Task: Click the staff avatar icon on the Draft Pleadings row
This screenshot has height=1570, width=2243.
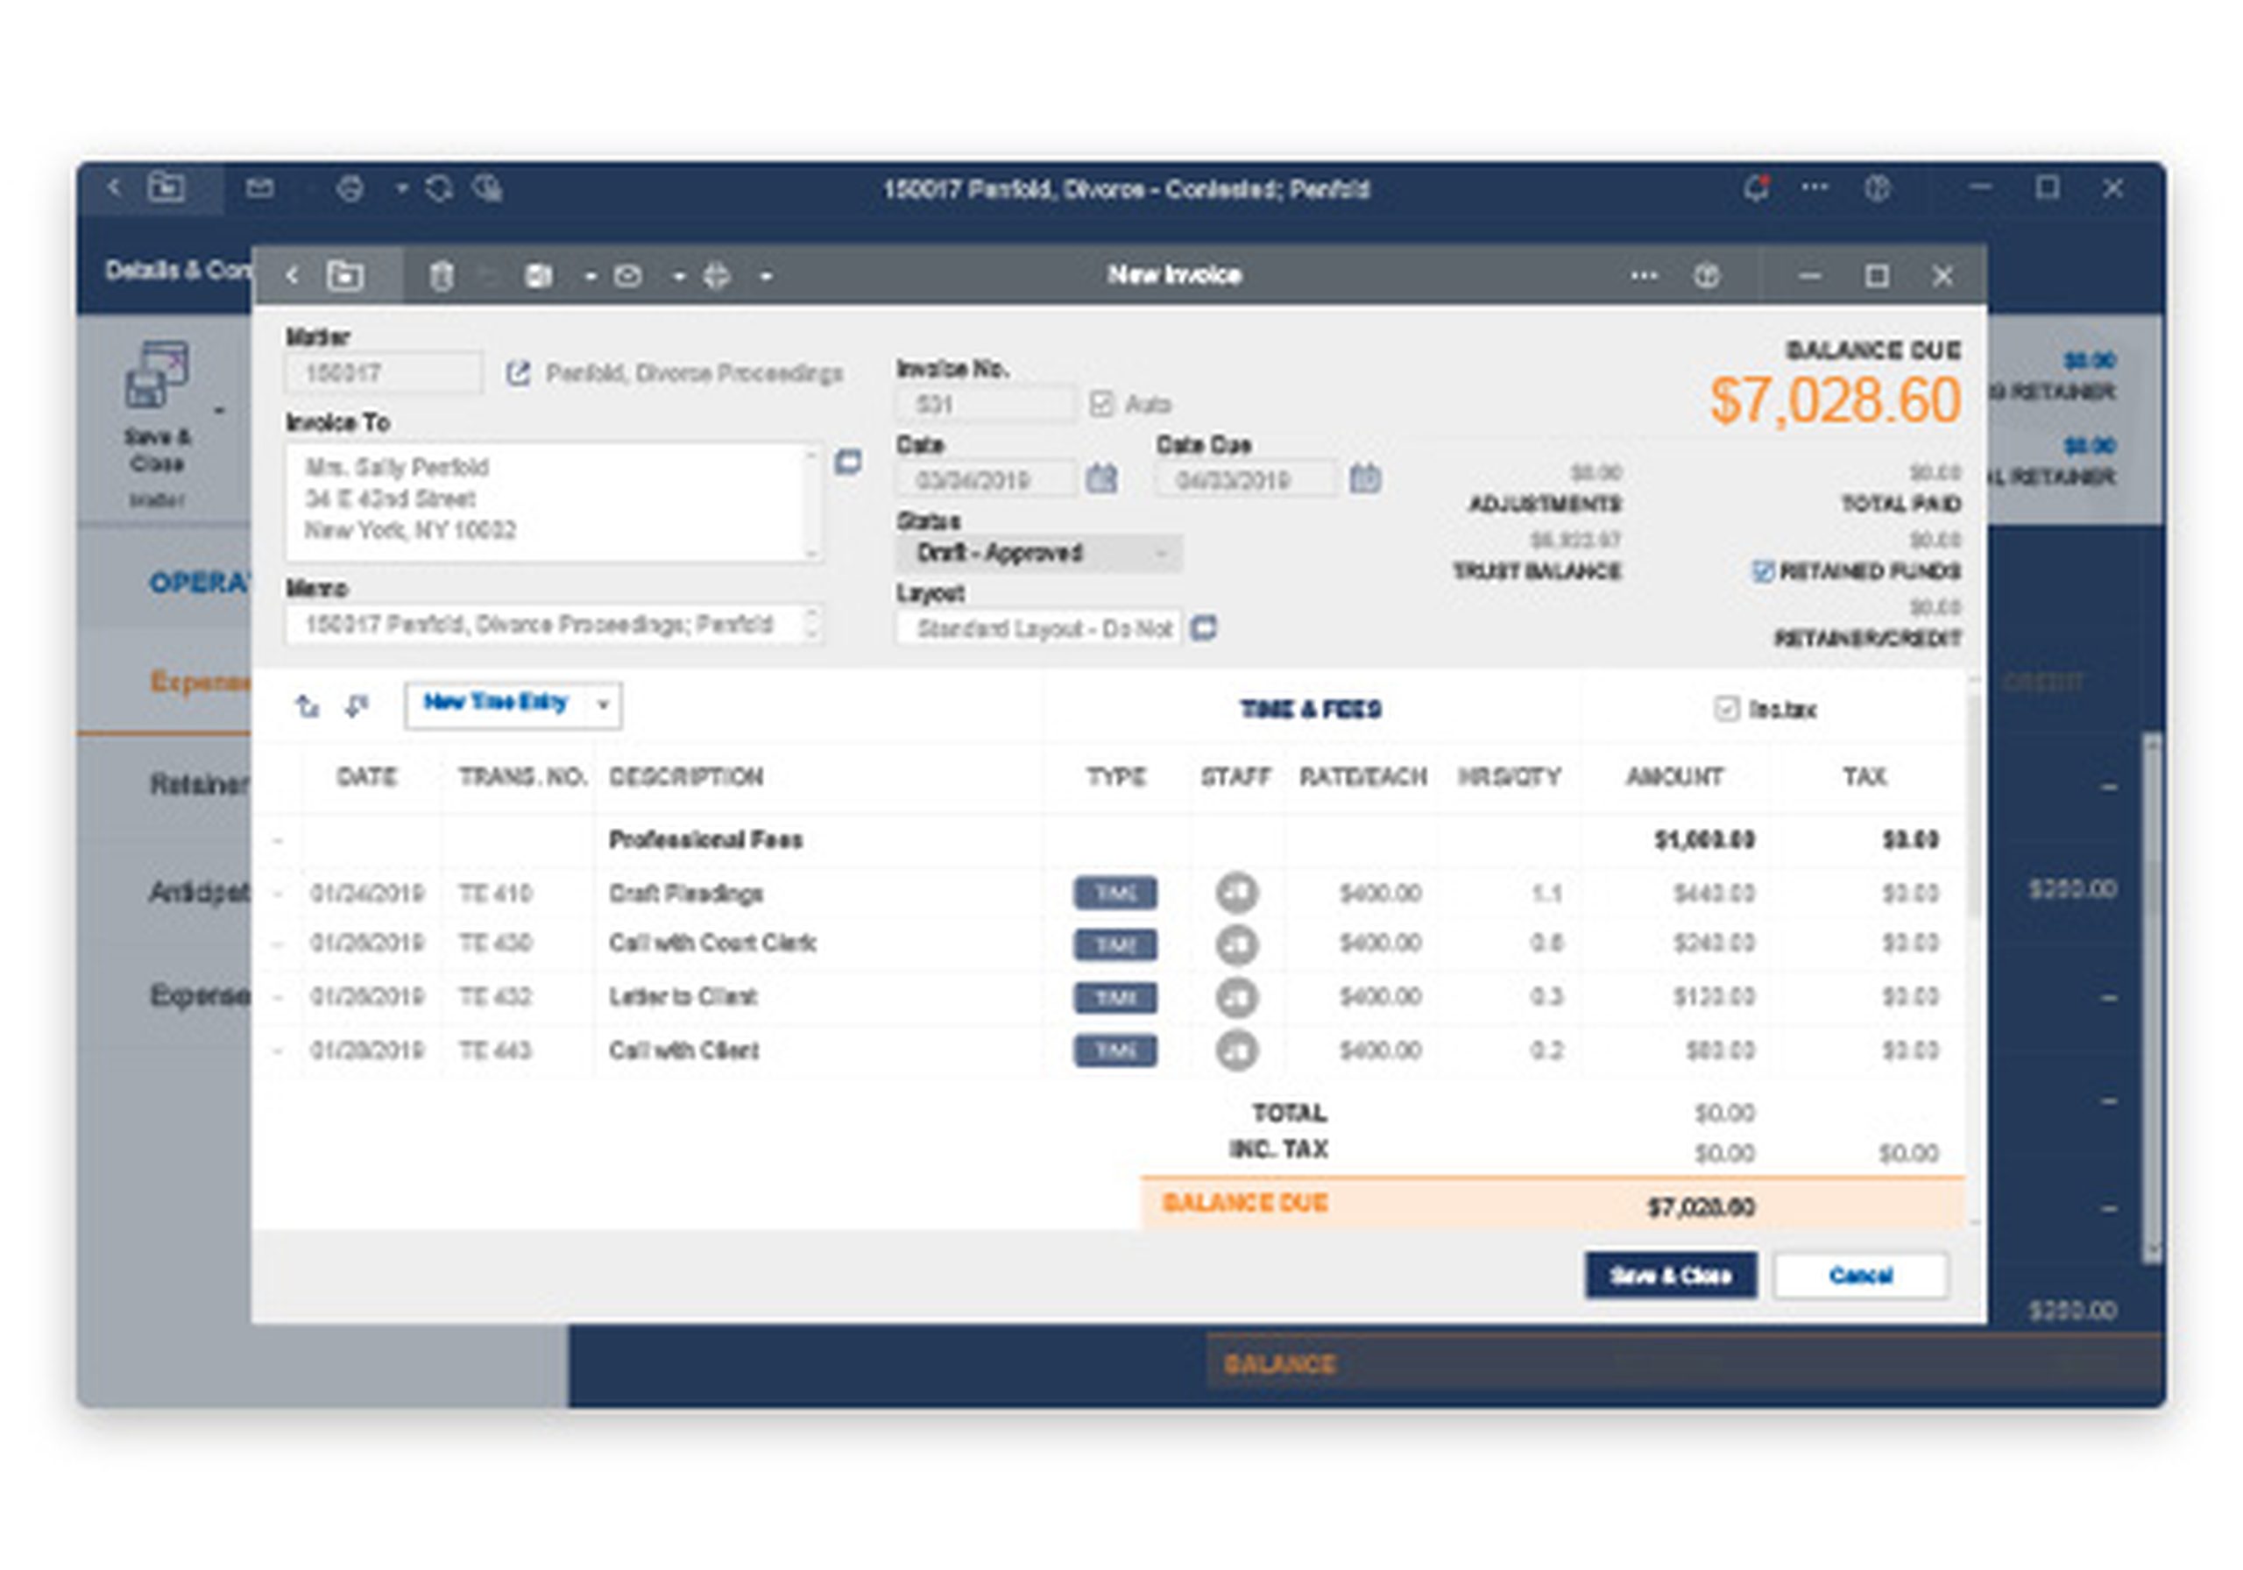Action: point(1237,891)
